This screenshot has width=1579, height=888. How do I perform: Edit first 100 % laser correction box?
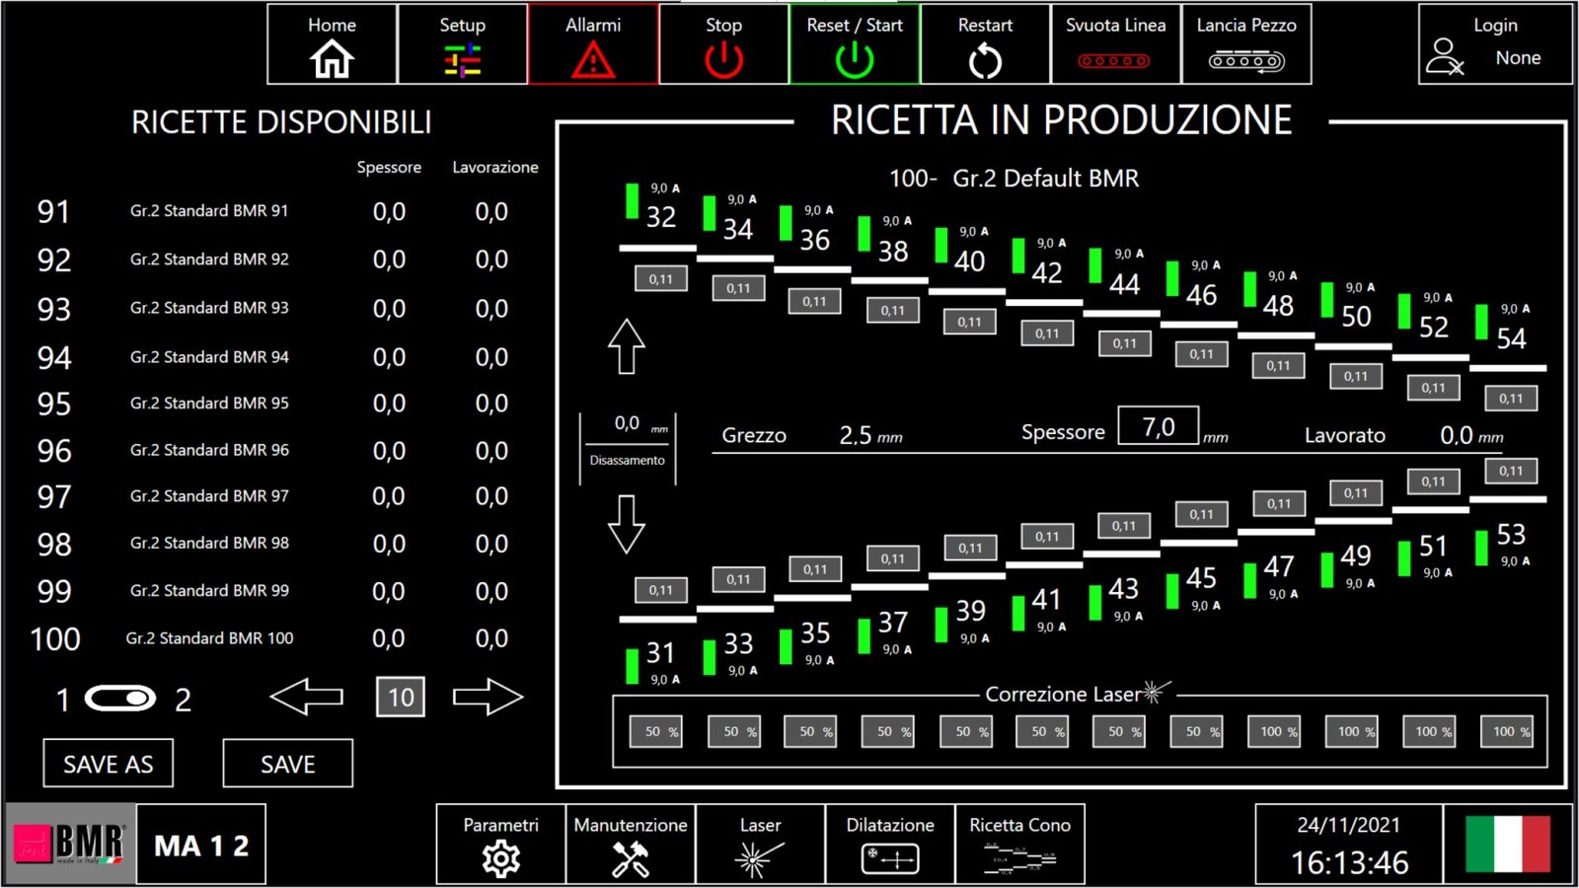coord(1274,731)
